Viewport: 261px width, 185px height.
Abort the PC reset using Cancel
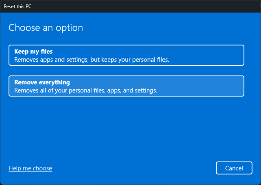point(234,168)
